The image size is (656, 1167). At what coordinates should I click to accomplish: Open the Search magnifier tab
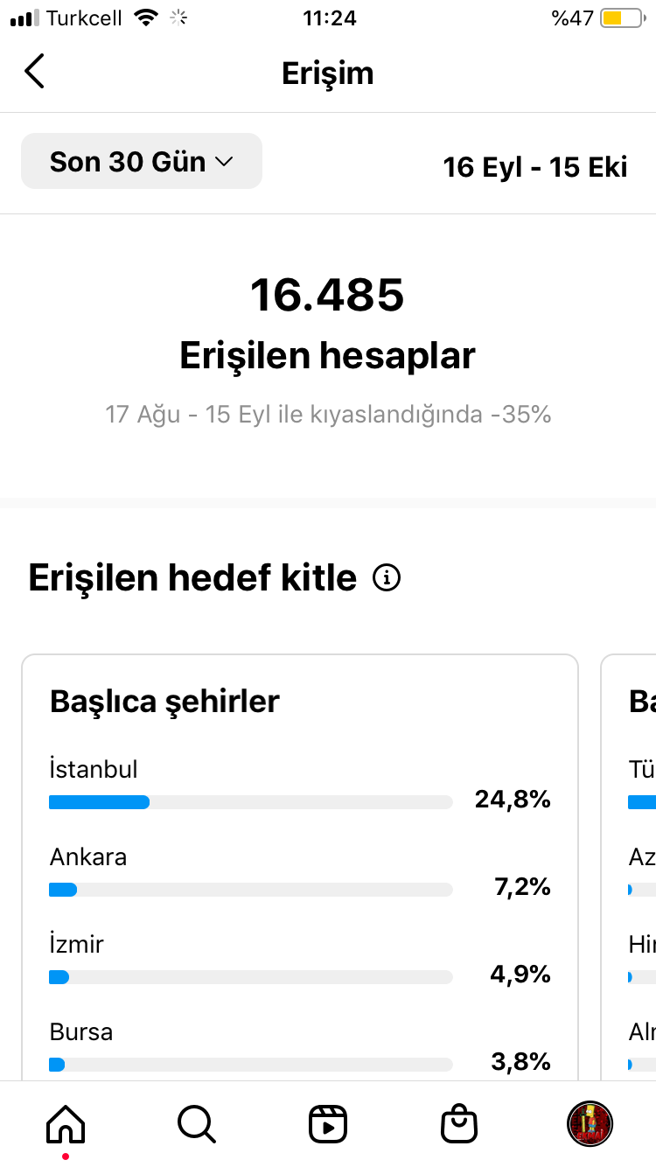[x=196, y=1123]
